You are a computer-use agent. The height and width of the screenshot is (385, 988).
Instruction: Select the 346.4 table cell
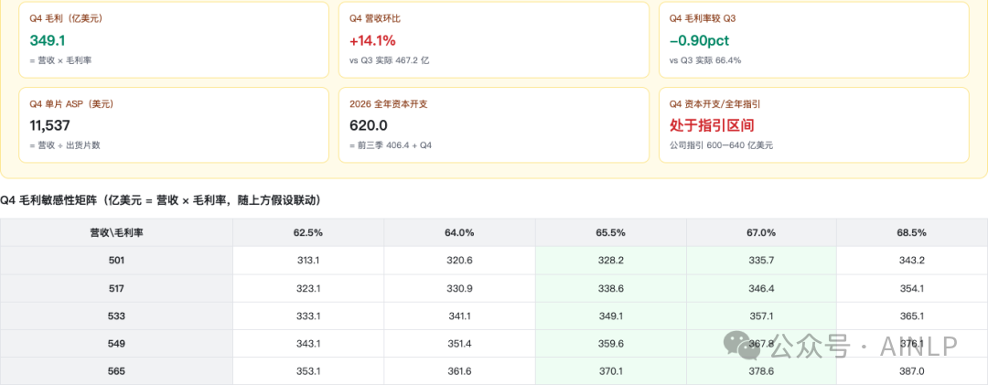[761, 288]
